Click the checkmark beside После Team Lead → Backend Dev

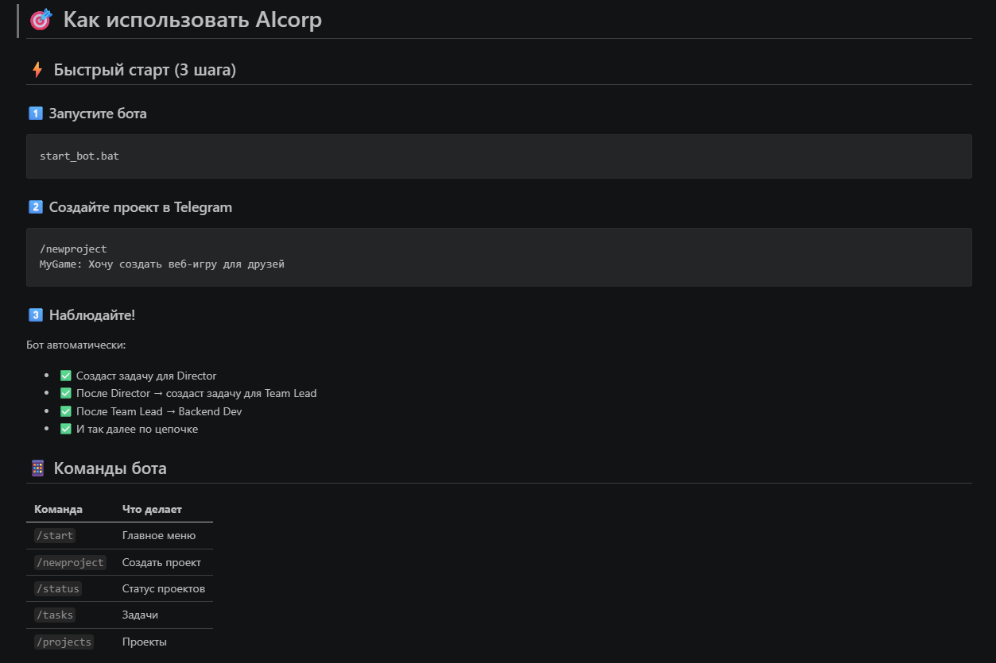click(x=66, y=411)
